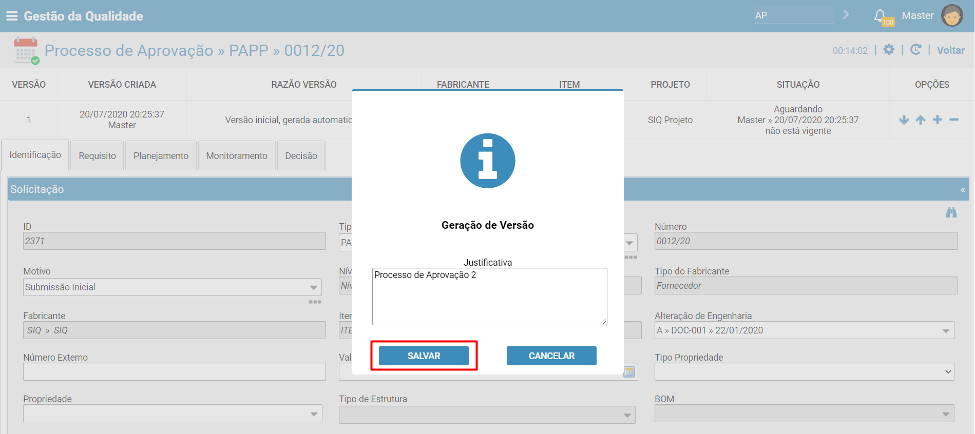Screen dimensions: 975x434
Task: Click the Fabricante field showing SIQ » SIQ
Action: 175,330
